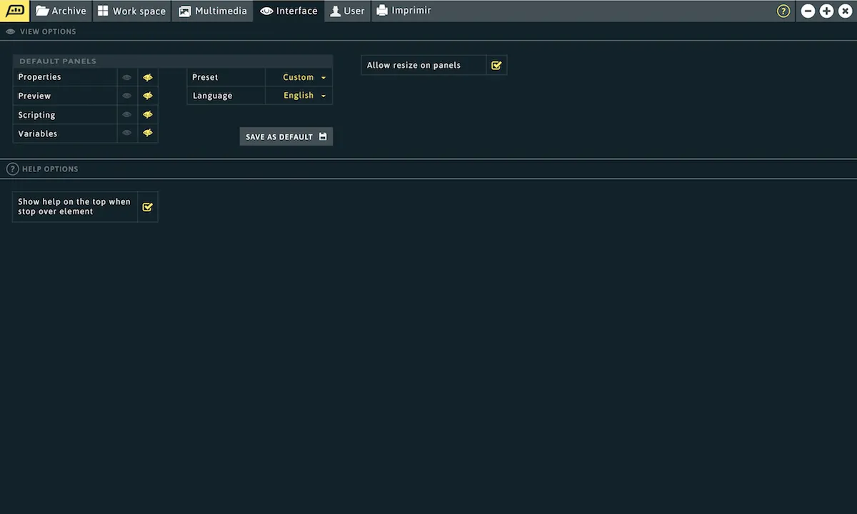Uncheck Allow resize on panels
The width and height of the screenshot is (857, 514).
pos(496,65)
